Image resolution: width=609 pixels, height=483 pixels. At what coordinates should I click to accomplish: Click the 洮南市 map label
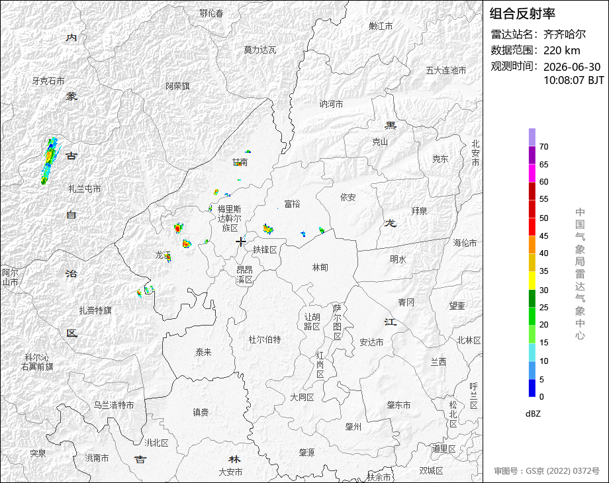pyautogui.click(x=97, y=458)
